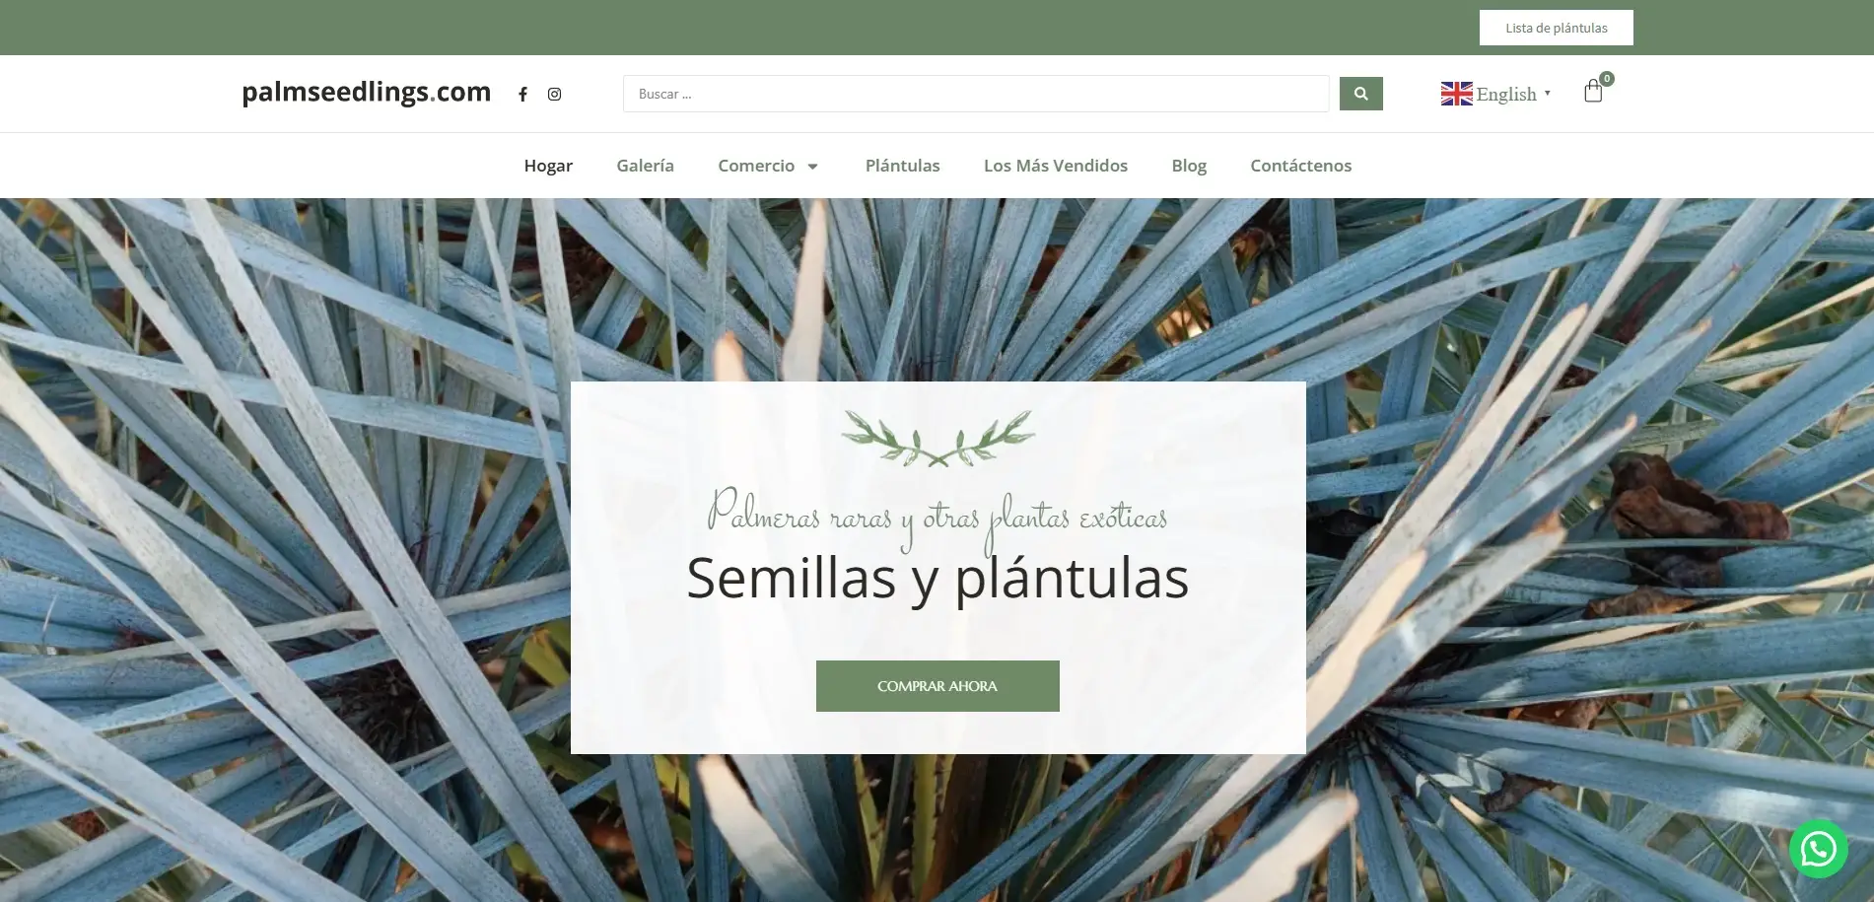The image size is (1874, 902).
Task: Select Hogar in the navigation
Action: 548,166
